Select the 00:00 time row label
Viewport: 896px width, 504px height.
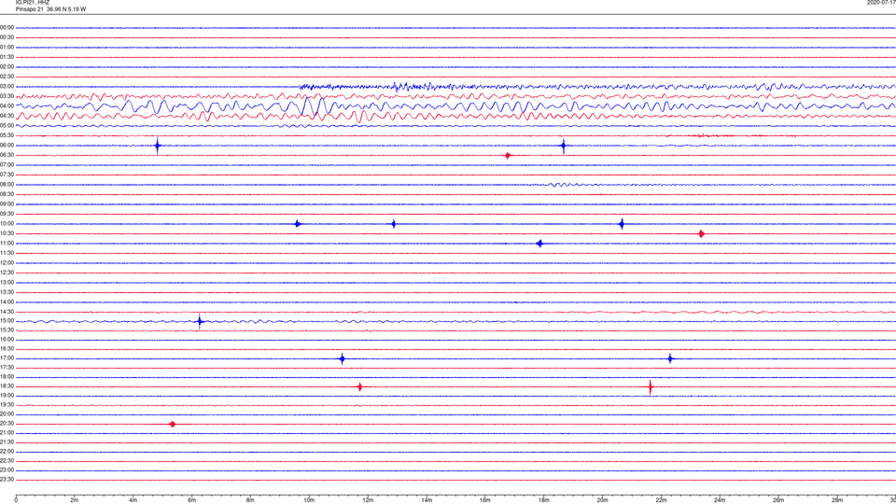pos(7,27)
